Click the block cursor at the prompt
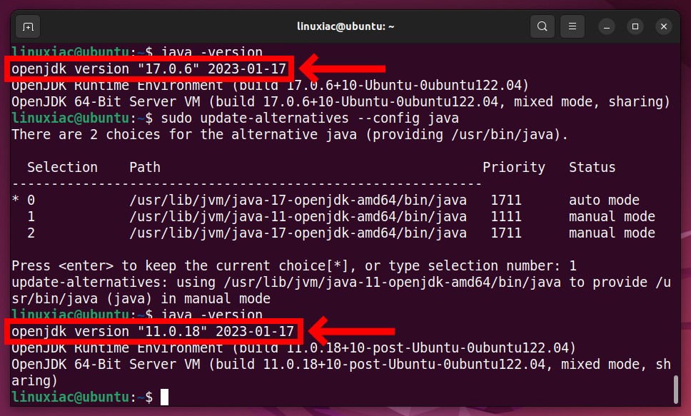Viewport: 691px width, 416px height. tap(164, 397)
